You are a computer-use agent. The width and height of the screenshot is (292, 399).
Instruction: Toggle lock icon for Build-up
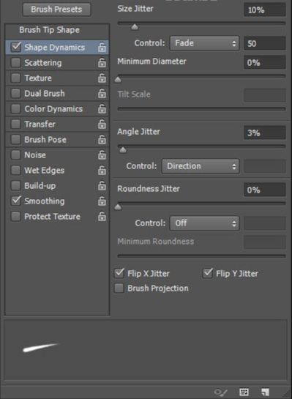[x=102, y=186]
